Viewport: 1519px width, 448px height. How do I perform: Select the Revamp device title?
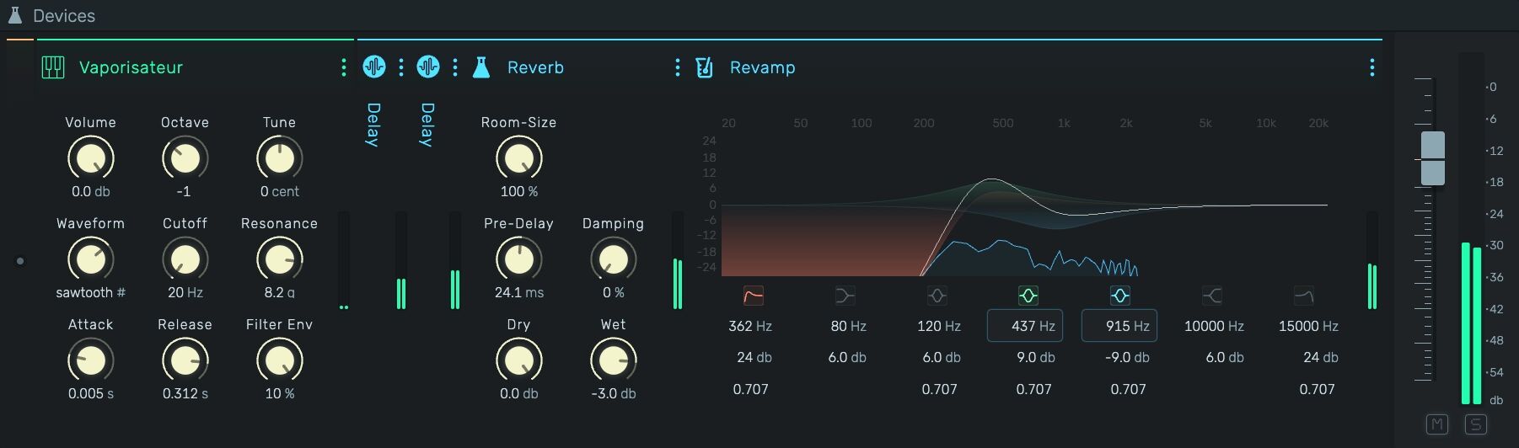tap(762, 67)
